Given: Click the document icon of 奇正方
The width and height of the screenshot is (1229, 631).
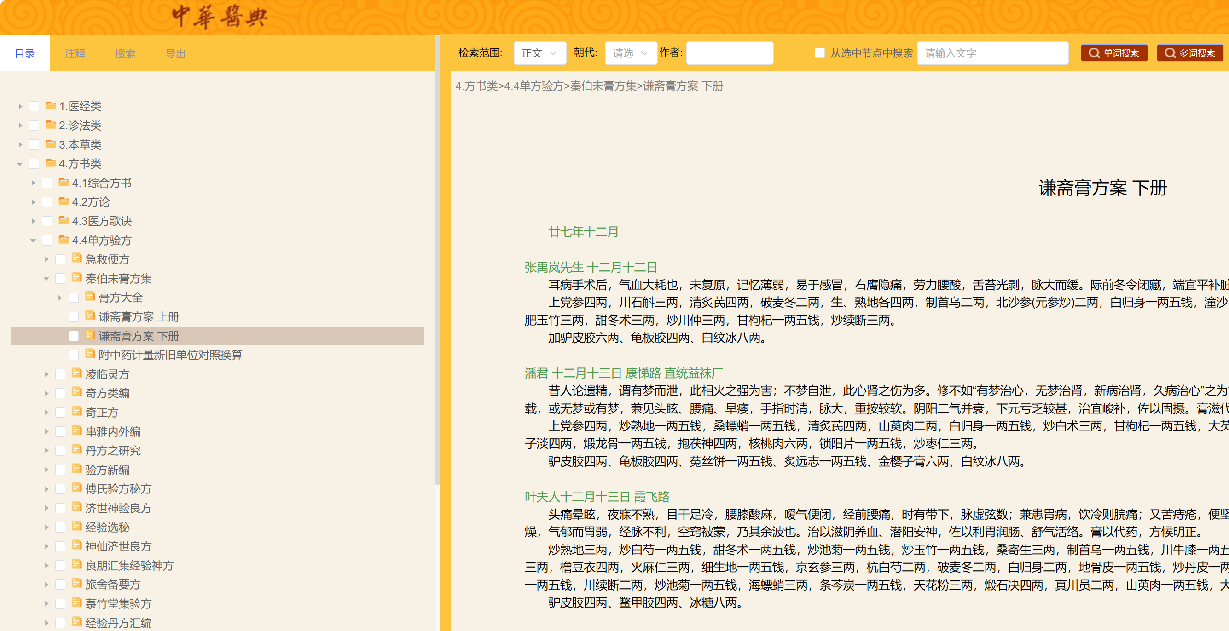Looking at the screenshot, I should [x=76, y=411].
